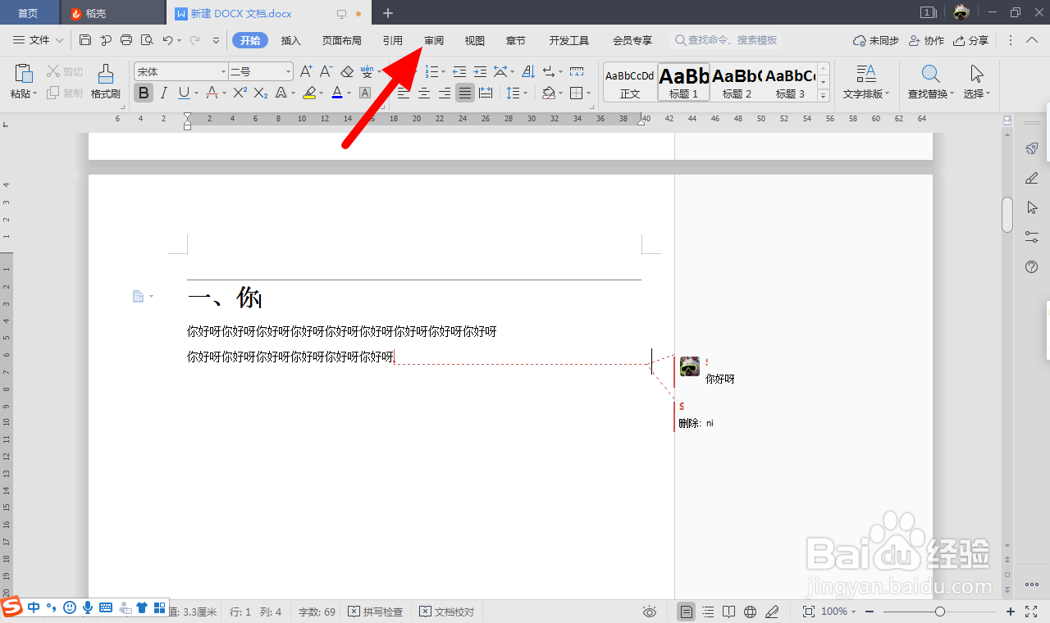This screenshot has width=1050, height=623.
Task: Click the help question mark in sidebar
Action: pos(1032,266)
